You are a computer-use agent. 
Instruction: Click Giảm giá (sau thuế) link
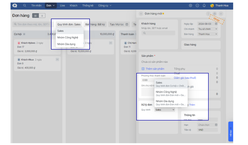tap(185, 78)
